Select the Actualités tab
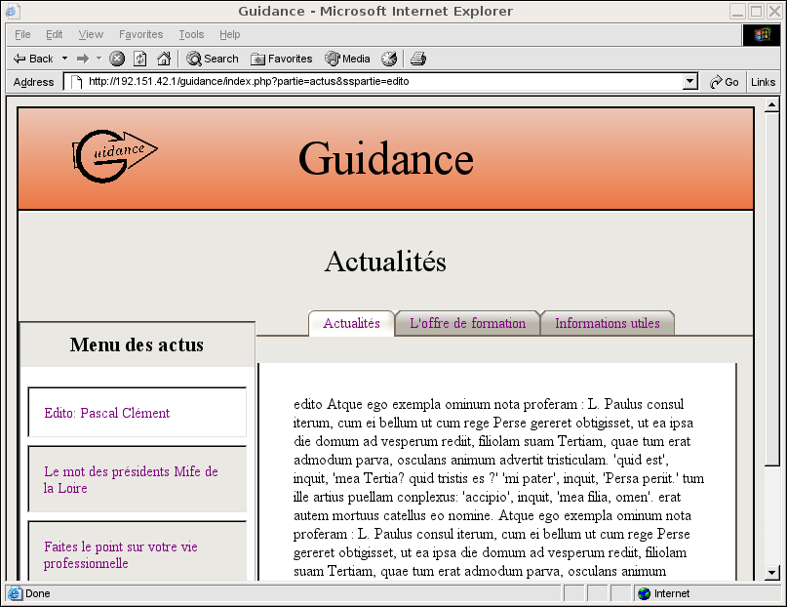The image size is (787, 607). 351,323
